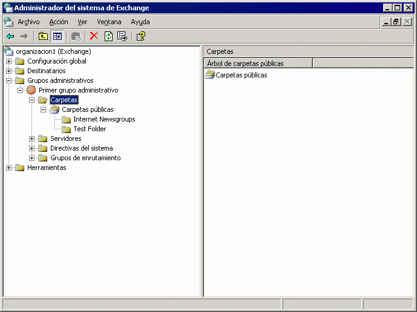Go up one level with folder-up icon

tap(43, 36)
